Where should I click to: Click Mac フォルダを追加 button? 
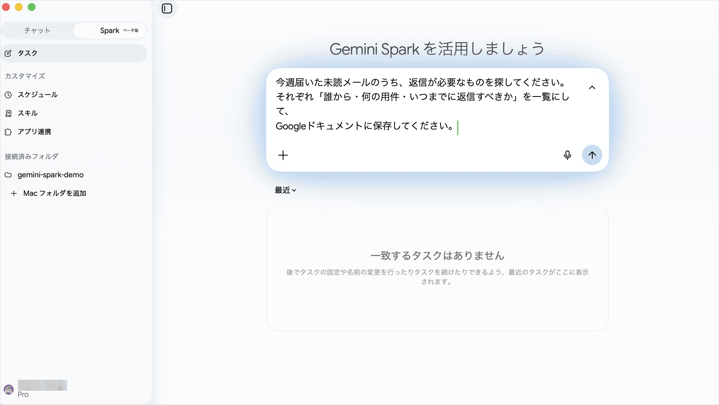point(48,193)
